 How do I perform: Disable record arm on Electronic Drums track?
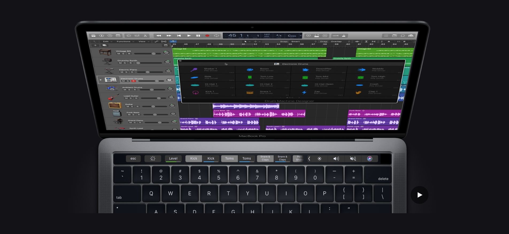(133, 81)
